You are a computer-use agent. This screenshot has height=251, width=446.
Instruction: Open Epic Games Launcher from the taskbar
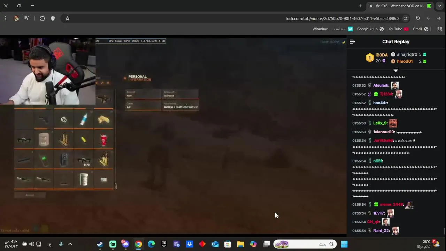tap(164, 244)
